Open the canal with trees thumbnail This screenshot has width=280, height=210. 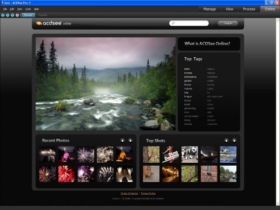point(228,174)
